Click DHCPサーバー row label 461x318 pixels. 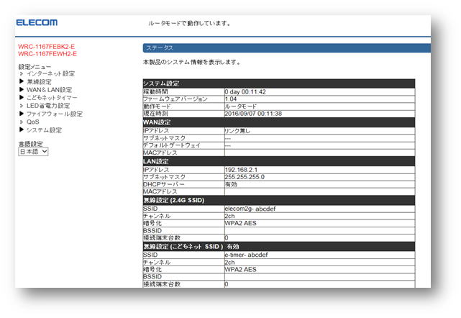pyautogui.click(x=164, y=184)
